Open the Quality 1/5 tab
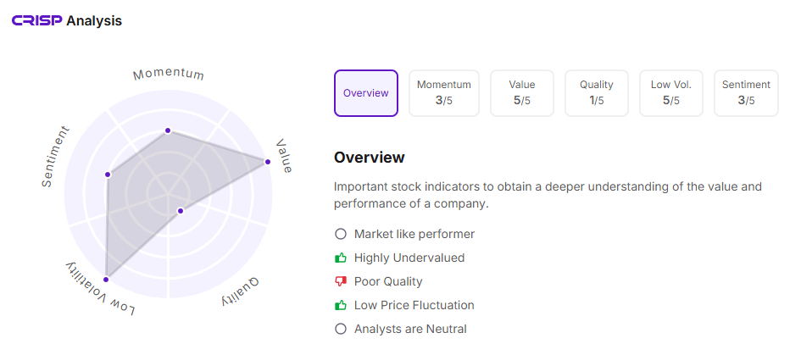 click(x=597, y=93)
